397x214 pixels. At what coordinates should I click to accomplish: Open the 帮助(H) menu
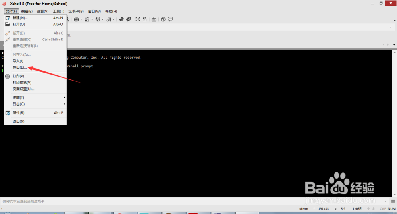tap(111, 11)
